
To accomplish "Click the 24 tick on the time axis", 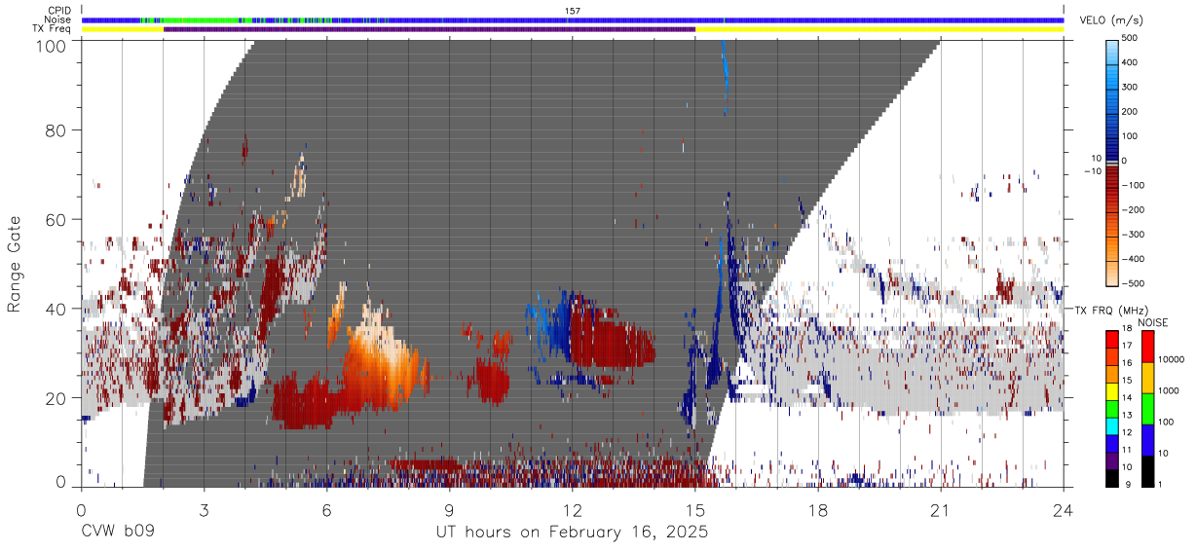I will pyautogui.click(x=1064, y=510).
